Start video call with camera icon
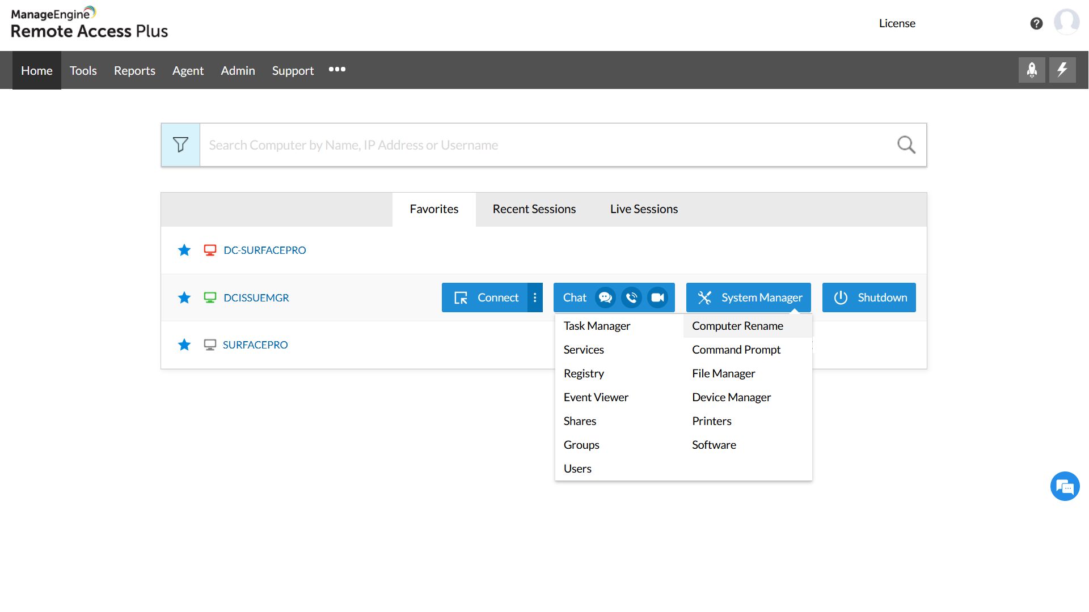Viewport: 1089px width, 612px height. (657, 297)
